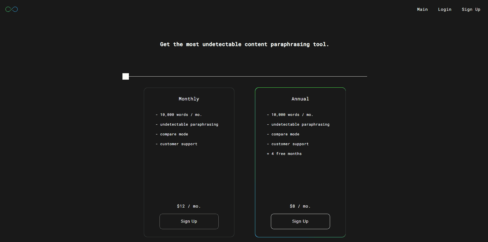
Task: Click the $12 / mo. price text
Action: (x=189, y=206)
